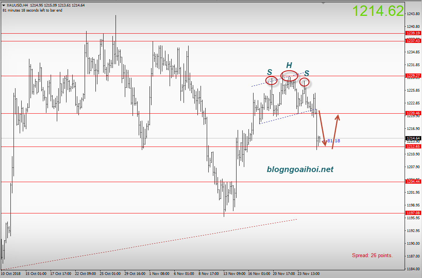Click the large green 1214.62 price display
Screen dimensions: 422x278
click(378, 11)
